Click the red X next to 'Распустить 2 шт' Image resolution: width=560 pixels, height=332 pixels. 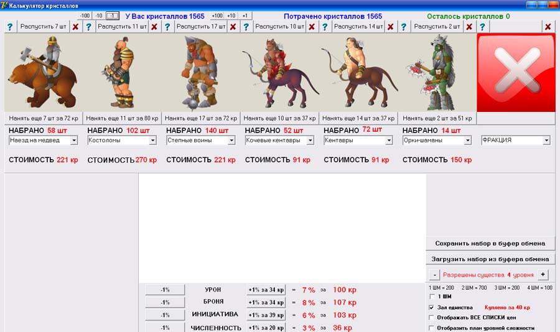tap(469, 27)
